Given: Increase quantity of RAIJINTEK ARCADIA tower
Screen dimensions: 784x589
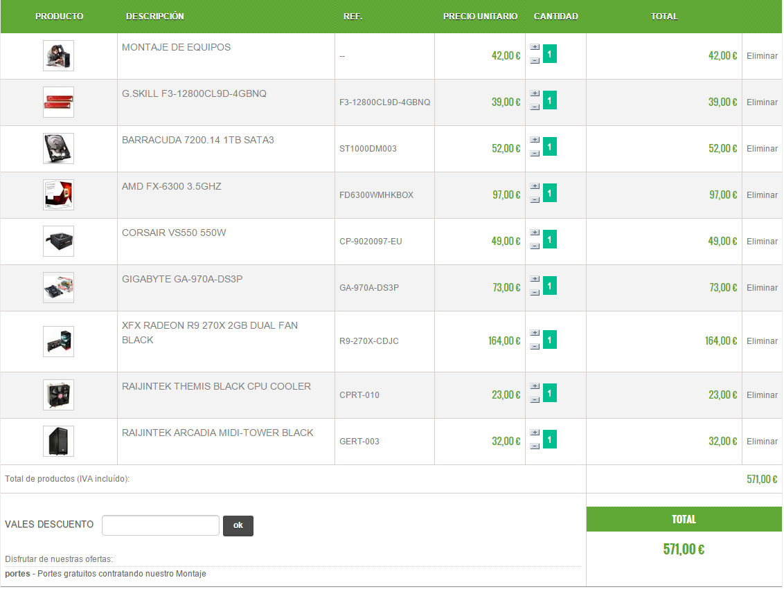Looking at the screenshot, I should click(x=535, y=433).
